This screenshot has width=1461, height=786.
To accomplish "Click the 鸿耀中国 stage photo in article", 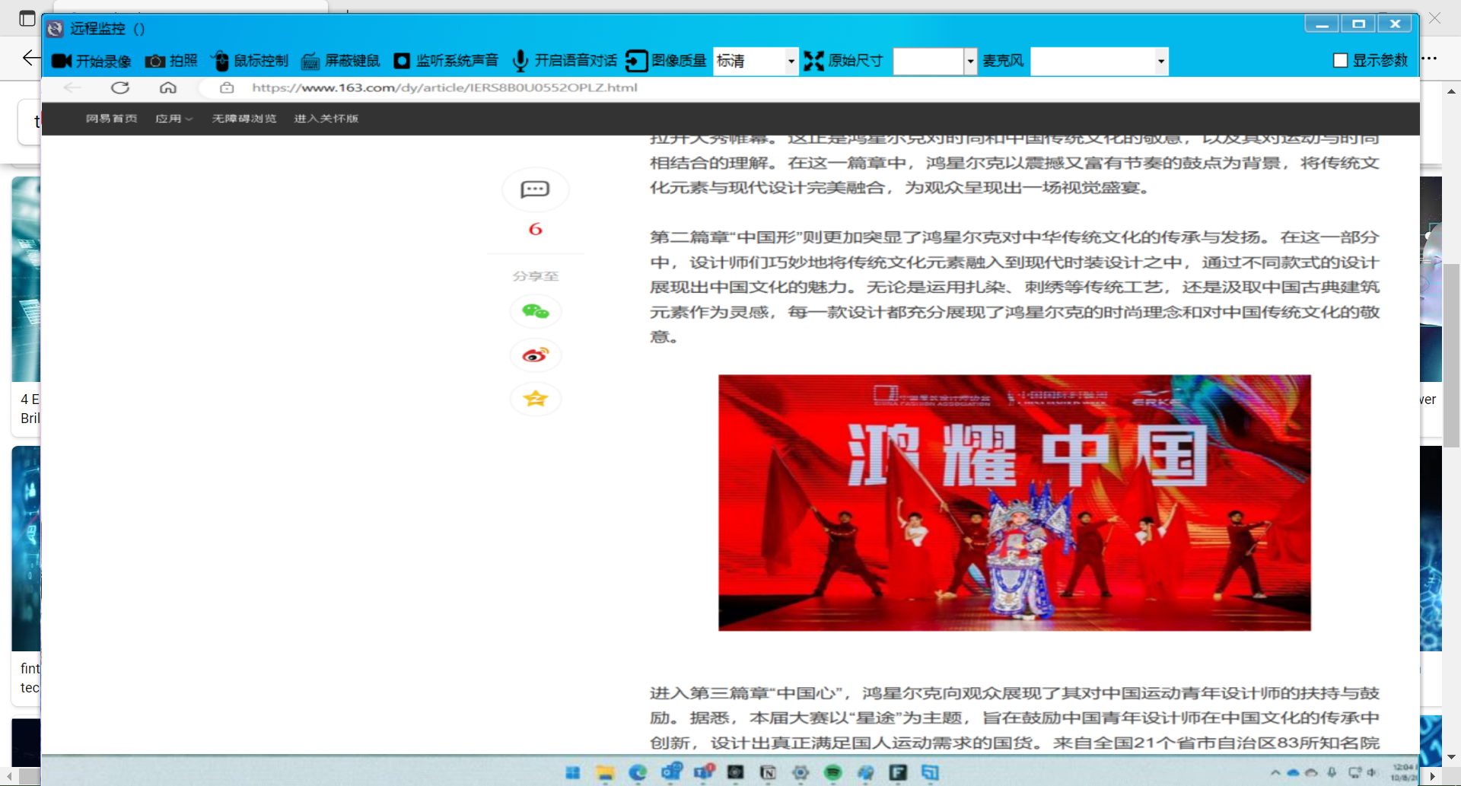I will (1014, 502).
